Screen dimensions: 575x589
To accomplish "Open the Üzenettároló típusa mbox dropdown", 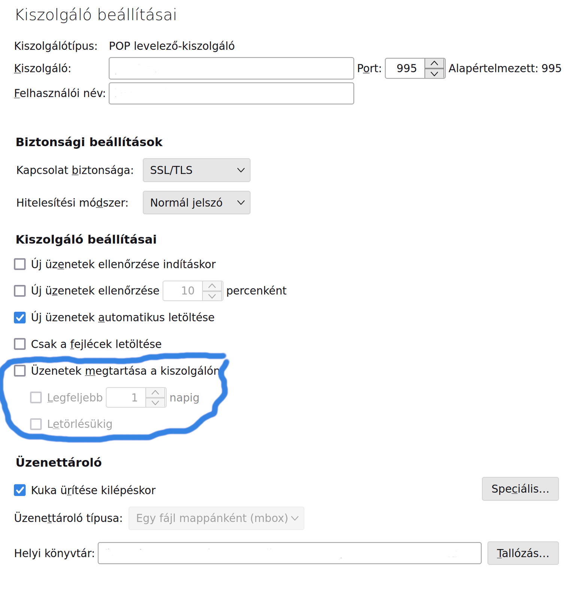I will point(216,518).
